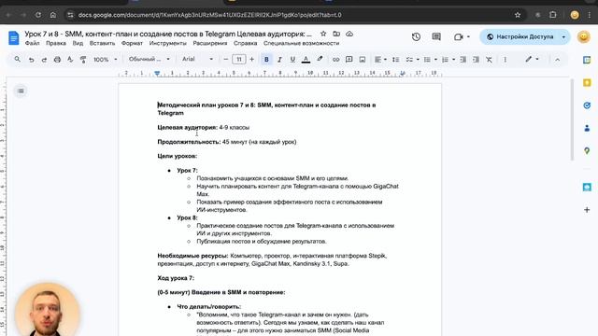The image size is (598, 336).
Task: Click the font size field showing 11
Action: pyautogui.click(x=239, y=60)
